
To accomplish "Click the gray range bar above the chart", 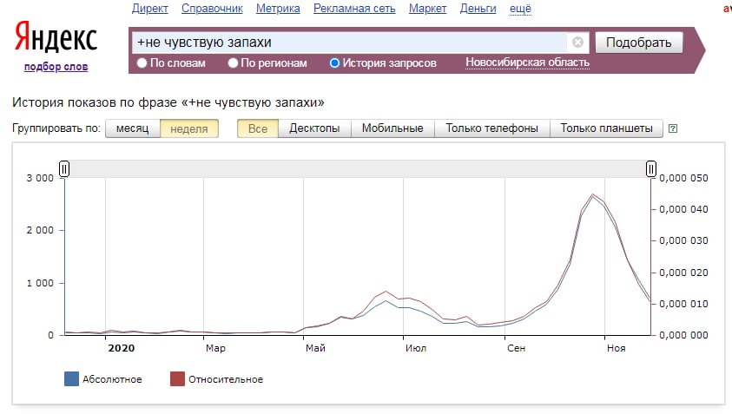I will pyautogui.click(x=358, y=168).
